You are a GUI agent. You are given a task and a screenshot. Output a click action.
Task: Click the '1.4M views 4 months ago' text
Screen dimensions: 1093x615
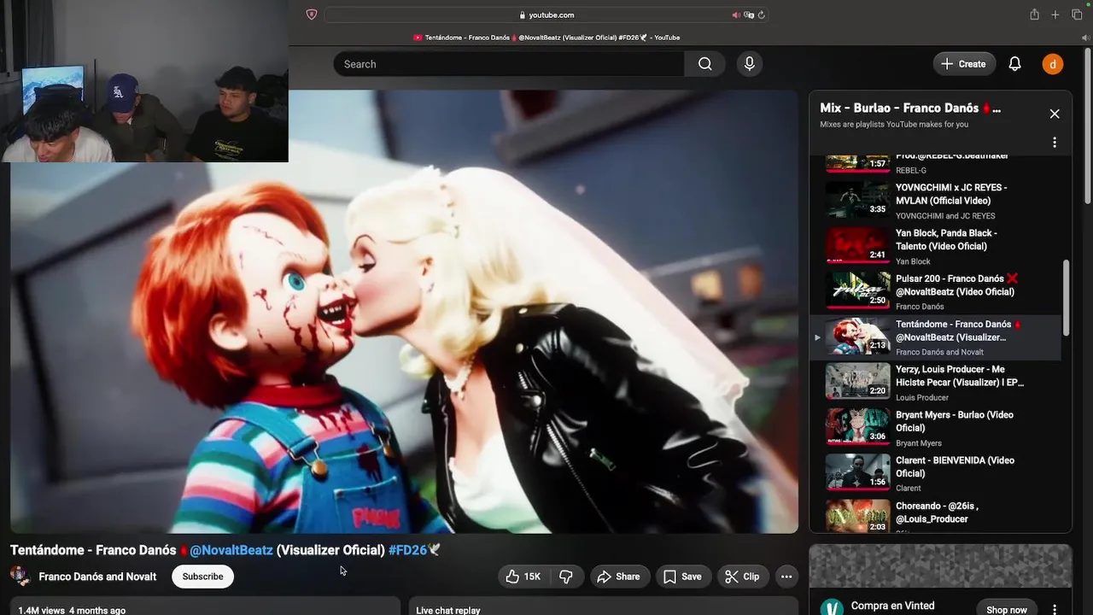coord(72,611)
